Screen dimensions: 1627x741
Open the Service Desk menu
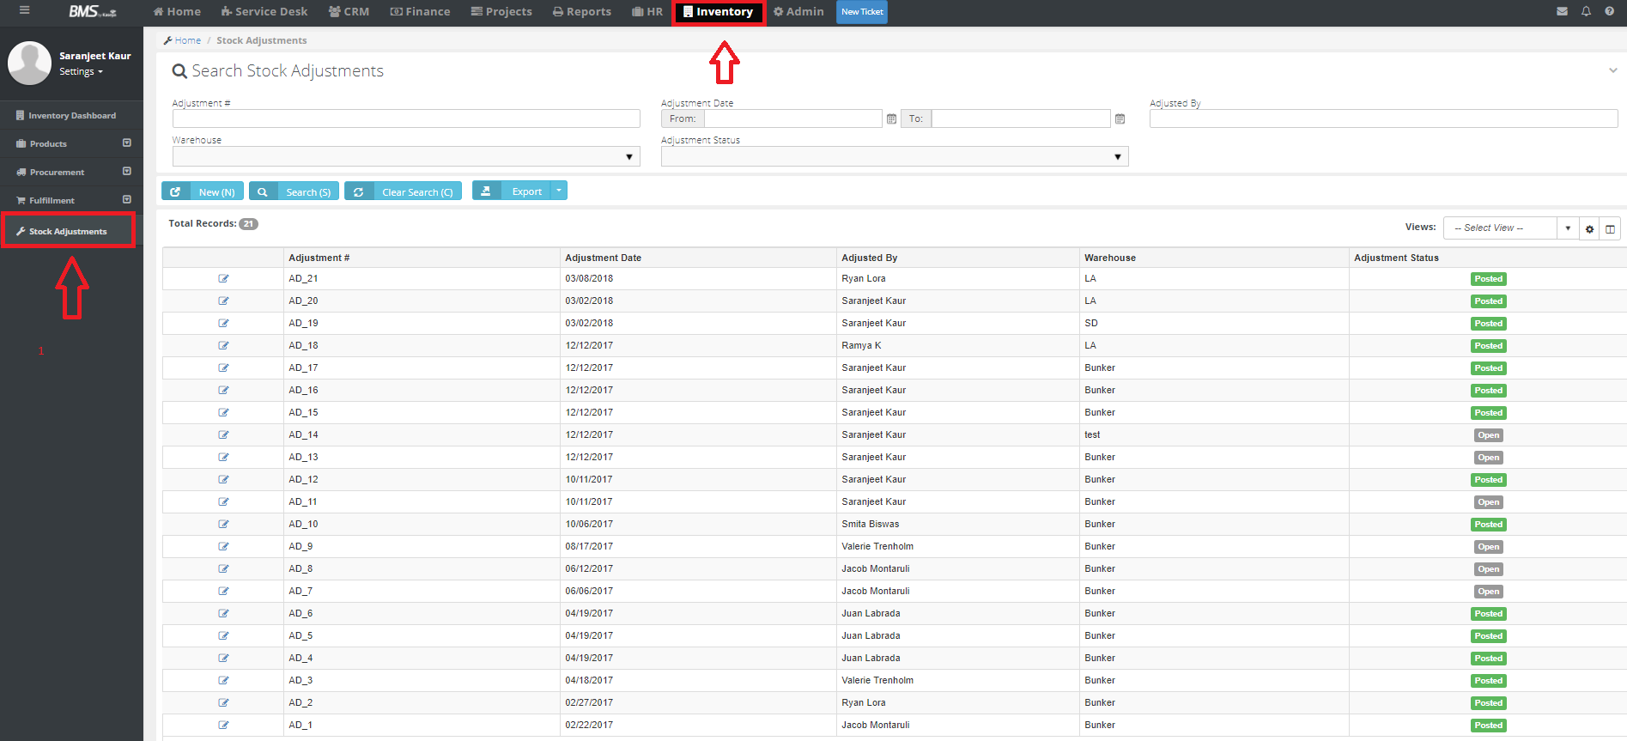point(264,11)
